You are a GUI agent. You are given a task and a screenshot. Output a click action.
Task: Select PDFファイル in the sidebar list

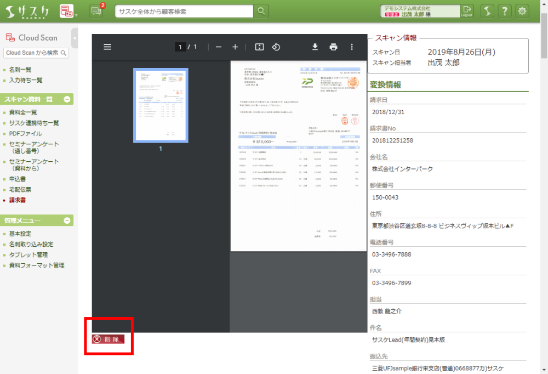(x=25, y=133)
